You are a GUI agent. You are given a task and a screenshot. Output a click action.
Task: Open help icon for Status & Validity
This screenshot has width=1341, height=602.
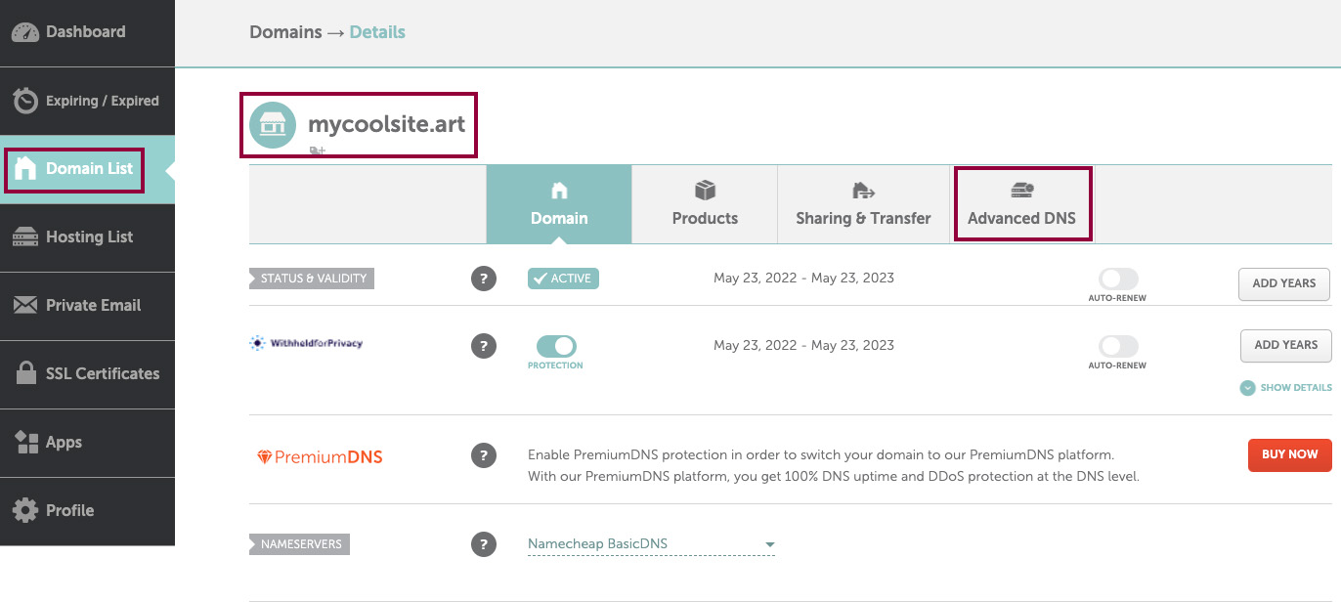point(483,279)
